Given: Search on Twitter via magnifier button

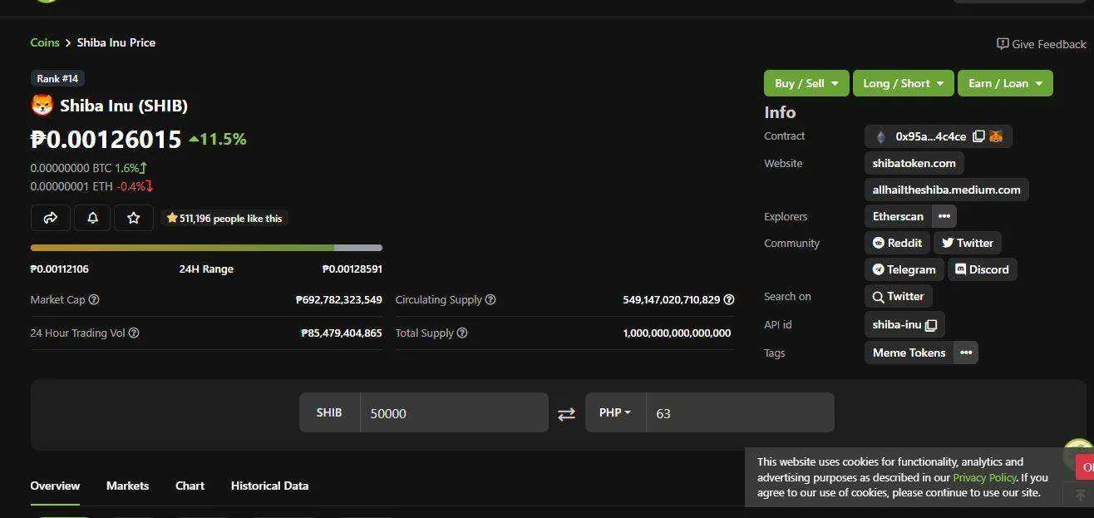Looking at the screenshot, I should tap(898, 296).
